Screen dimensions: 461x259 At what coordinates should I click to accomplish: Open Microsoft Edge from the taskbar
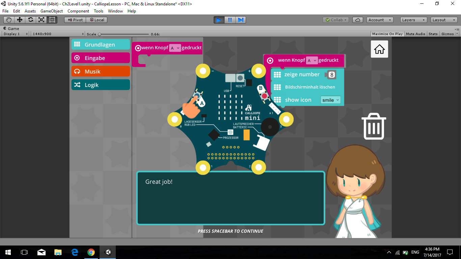pos(75,252)
